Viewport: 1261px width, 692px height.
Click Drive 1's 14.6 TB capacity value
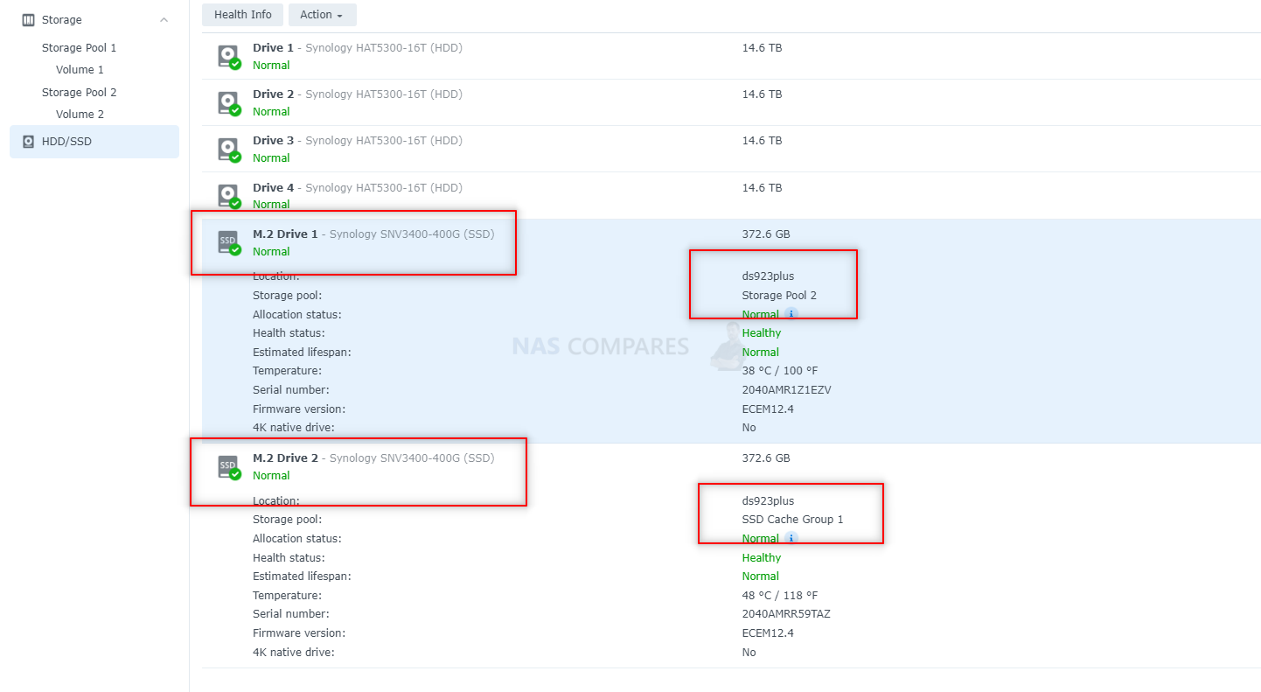762,47
